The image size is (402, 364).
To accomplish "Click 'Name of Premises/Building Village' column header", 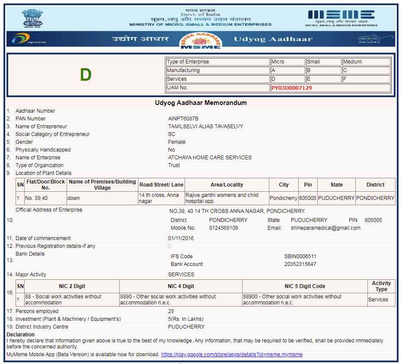I will pyautogui.click(x=102, y=185).
